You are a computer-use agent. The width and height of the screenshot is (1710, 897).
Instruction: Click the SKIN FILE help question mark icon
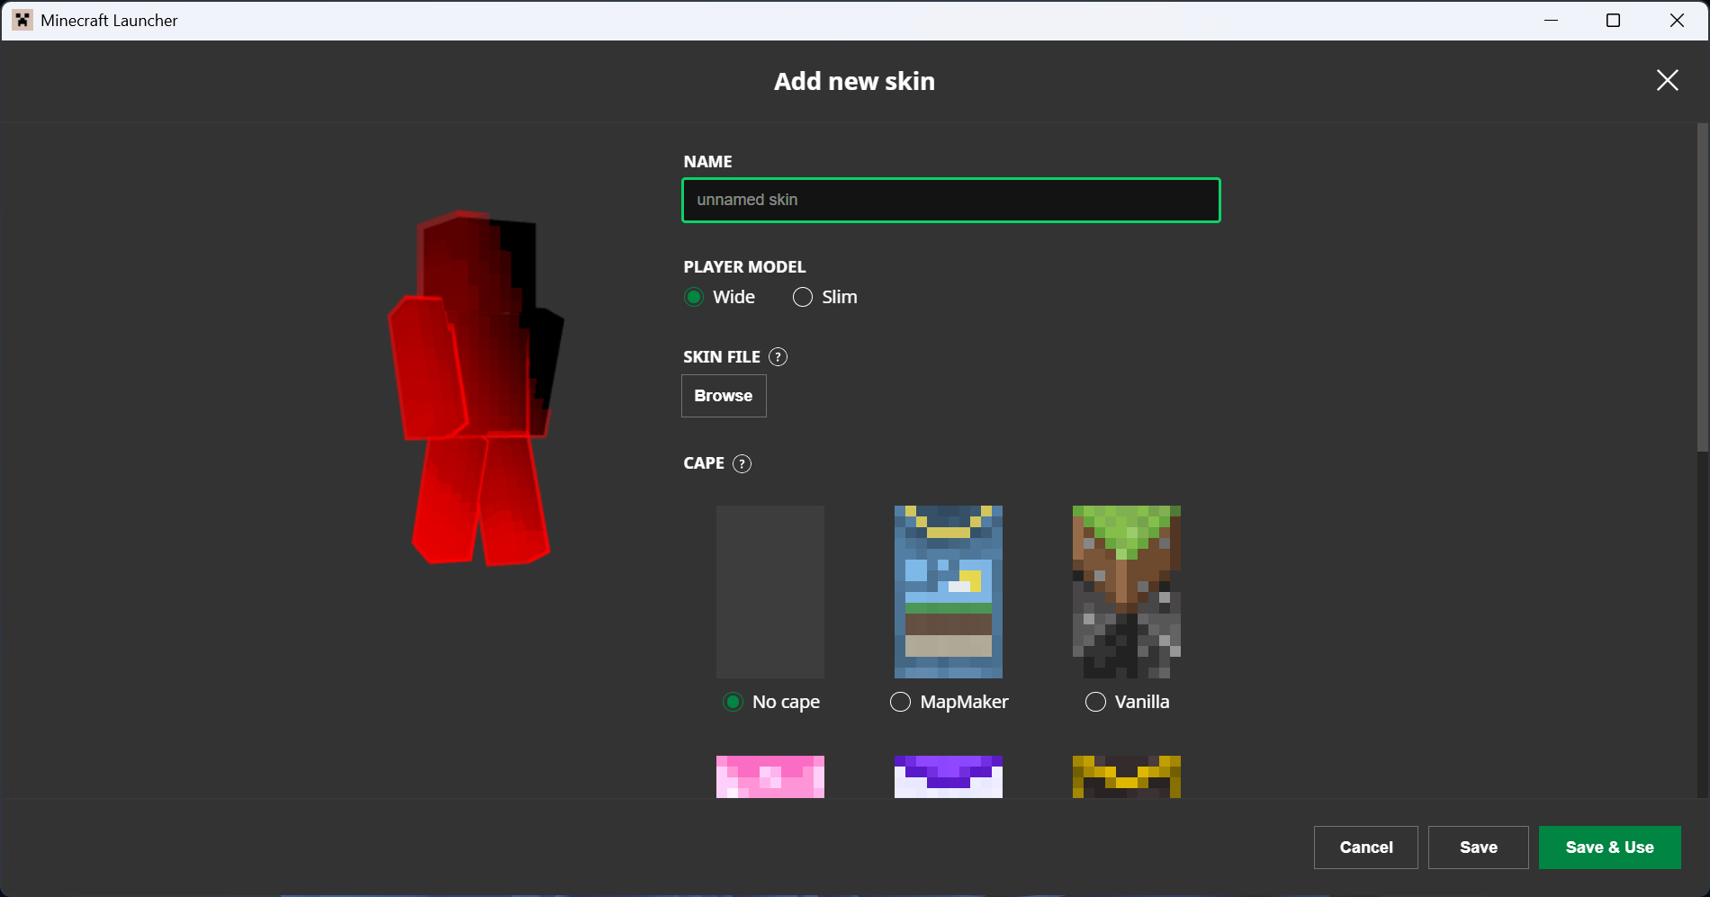778,357
